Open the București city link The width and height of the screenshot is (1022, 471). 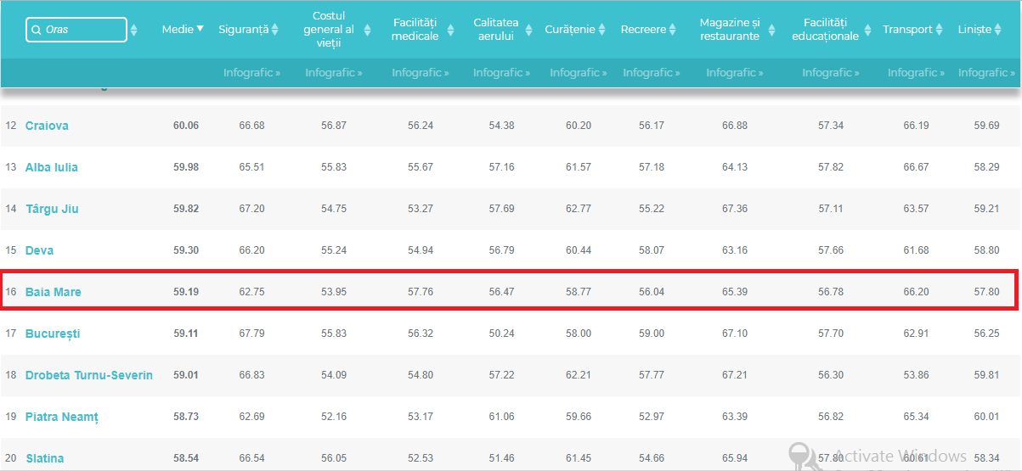(53, 334)
